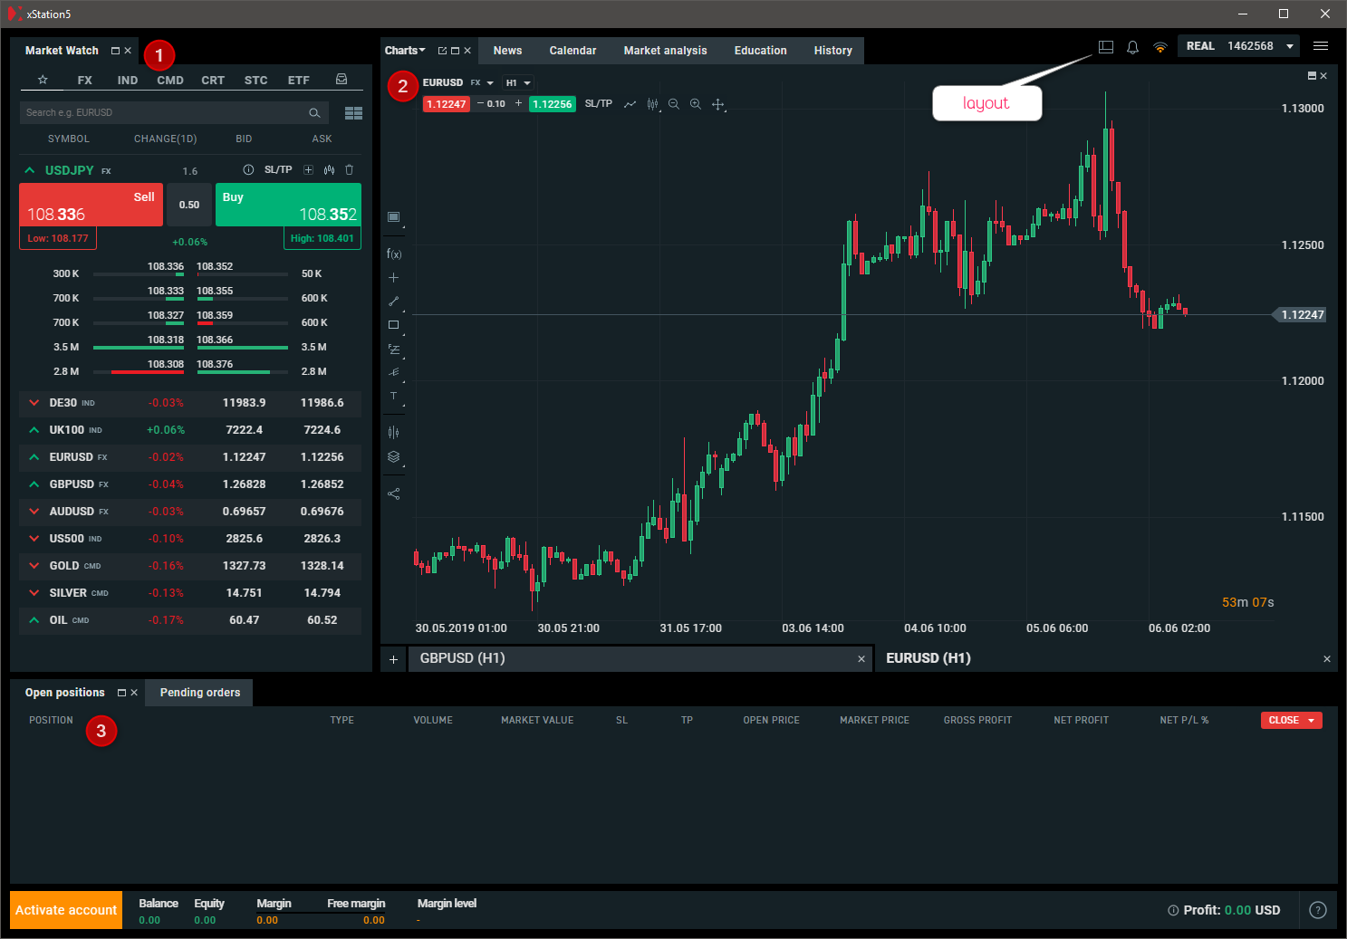The width and height of the screenshot is (1347, 939).
Task: Expand the GOLD row chevron
Action: coord(34,566)
